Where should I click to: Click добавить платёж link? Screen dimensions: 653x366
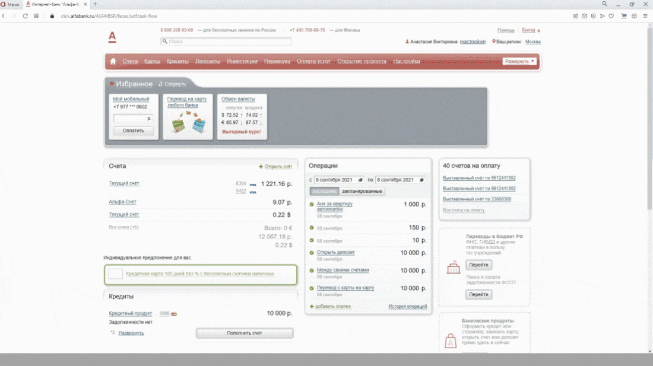coord(333,307)
